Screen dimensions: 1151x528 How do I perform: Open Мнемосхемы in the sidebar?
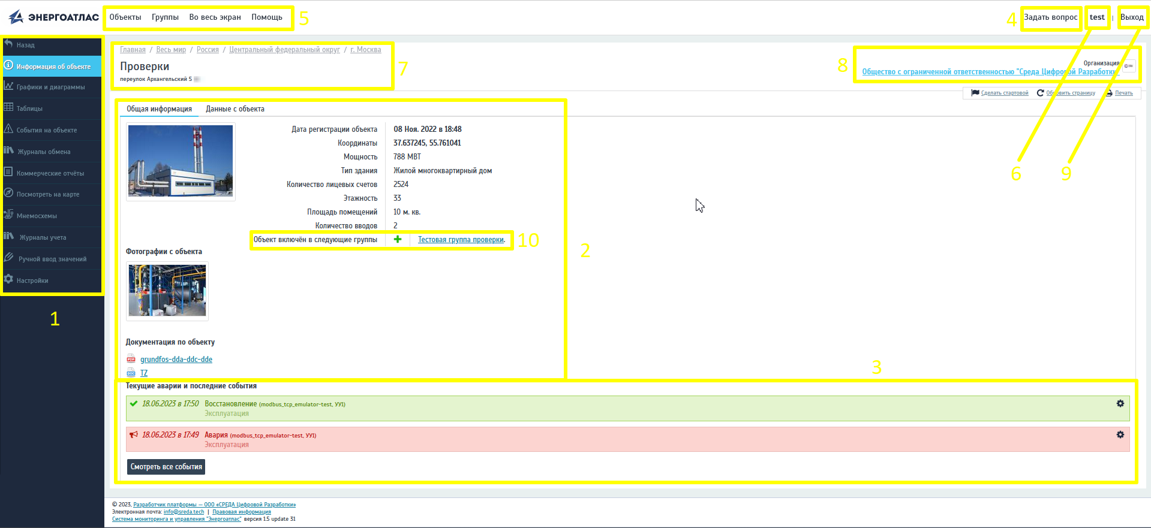coord(37,216)
